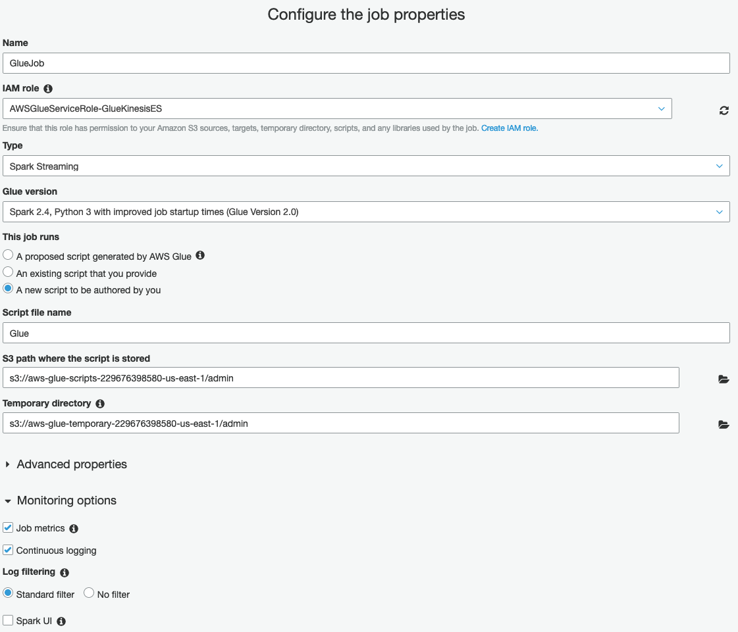The image size is (738, 632).
Task: Uncheck the Job metrics checkbox
Action: coord(8,527)
